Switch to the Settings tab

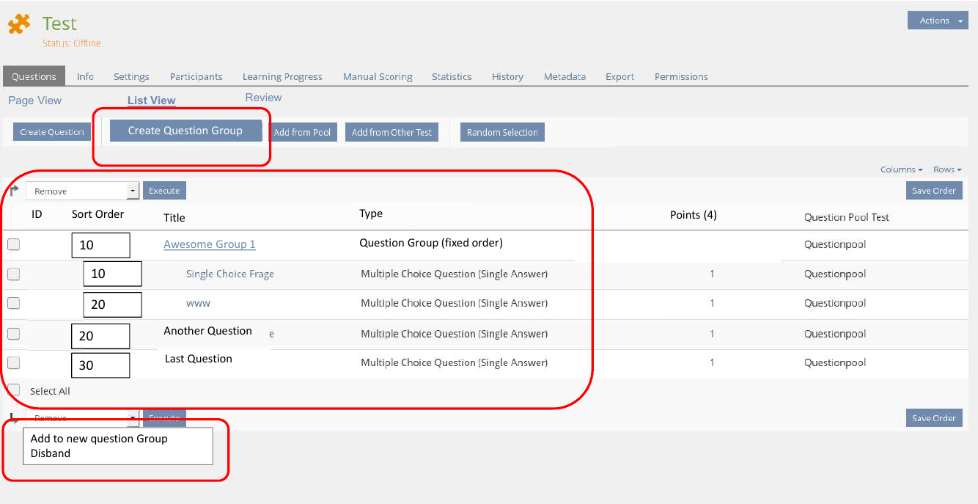click(x=131, y=76)
